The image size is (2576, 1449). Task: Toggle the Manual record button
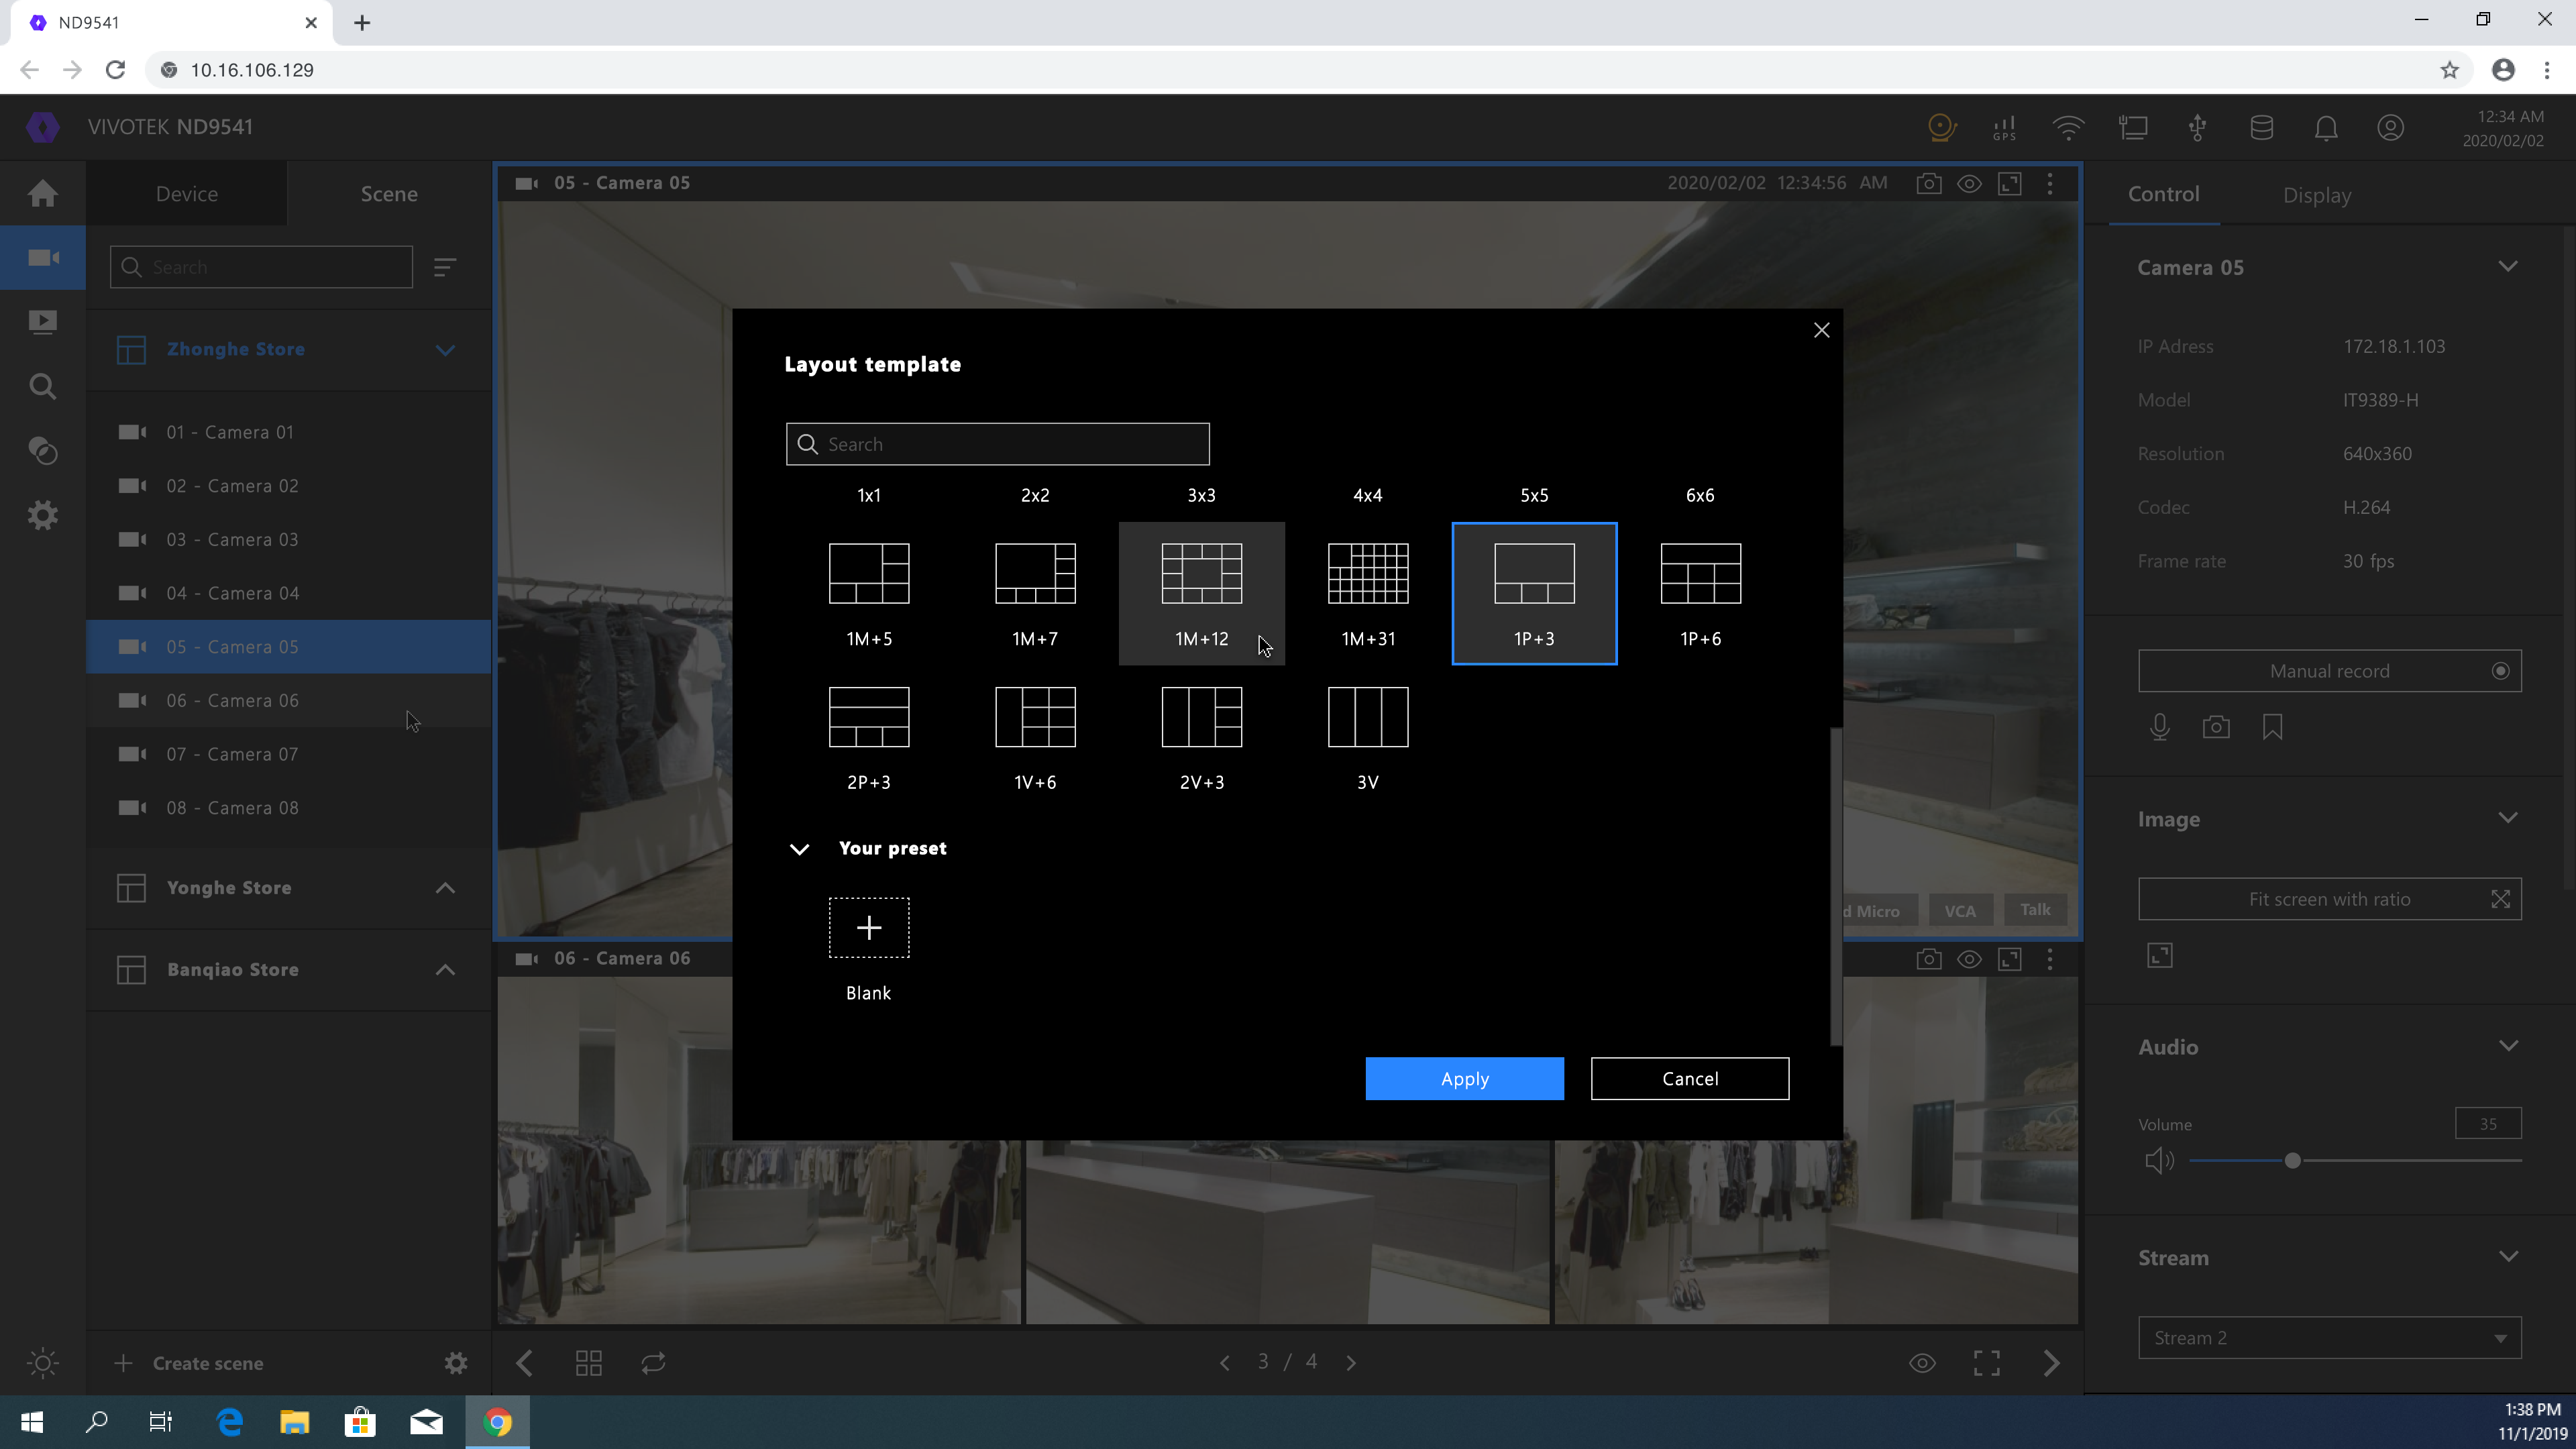tap(2329, 671)
